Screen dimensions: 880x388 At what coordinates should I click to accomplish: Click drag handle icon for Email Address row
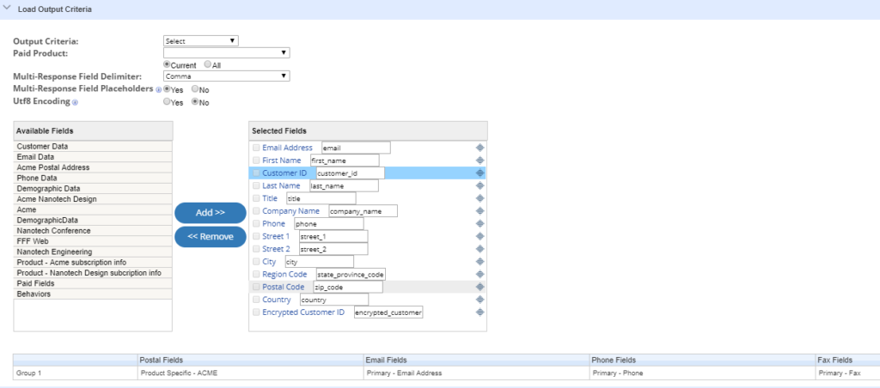pyautogui.click(x=480, y=148)
